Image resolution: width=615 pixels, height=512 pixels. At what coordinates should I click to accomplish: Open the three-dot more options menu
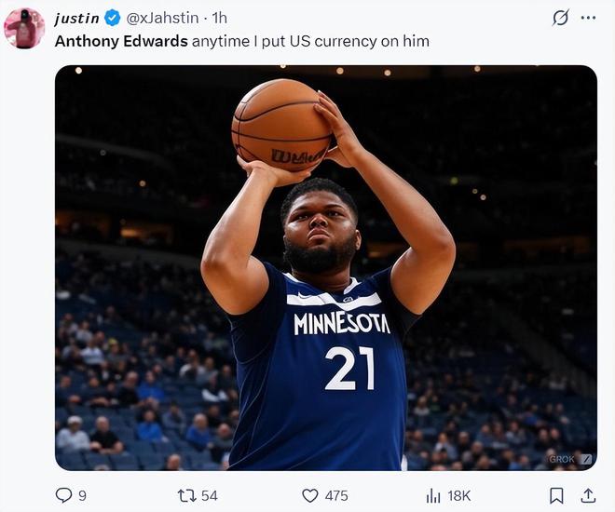(x=588, y=18)
